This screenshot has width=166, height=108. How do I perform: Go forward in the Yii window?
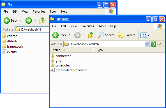(x=29, y=20)
